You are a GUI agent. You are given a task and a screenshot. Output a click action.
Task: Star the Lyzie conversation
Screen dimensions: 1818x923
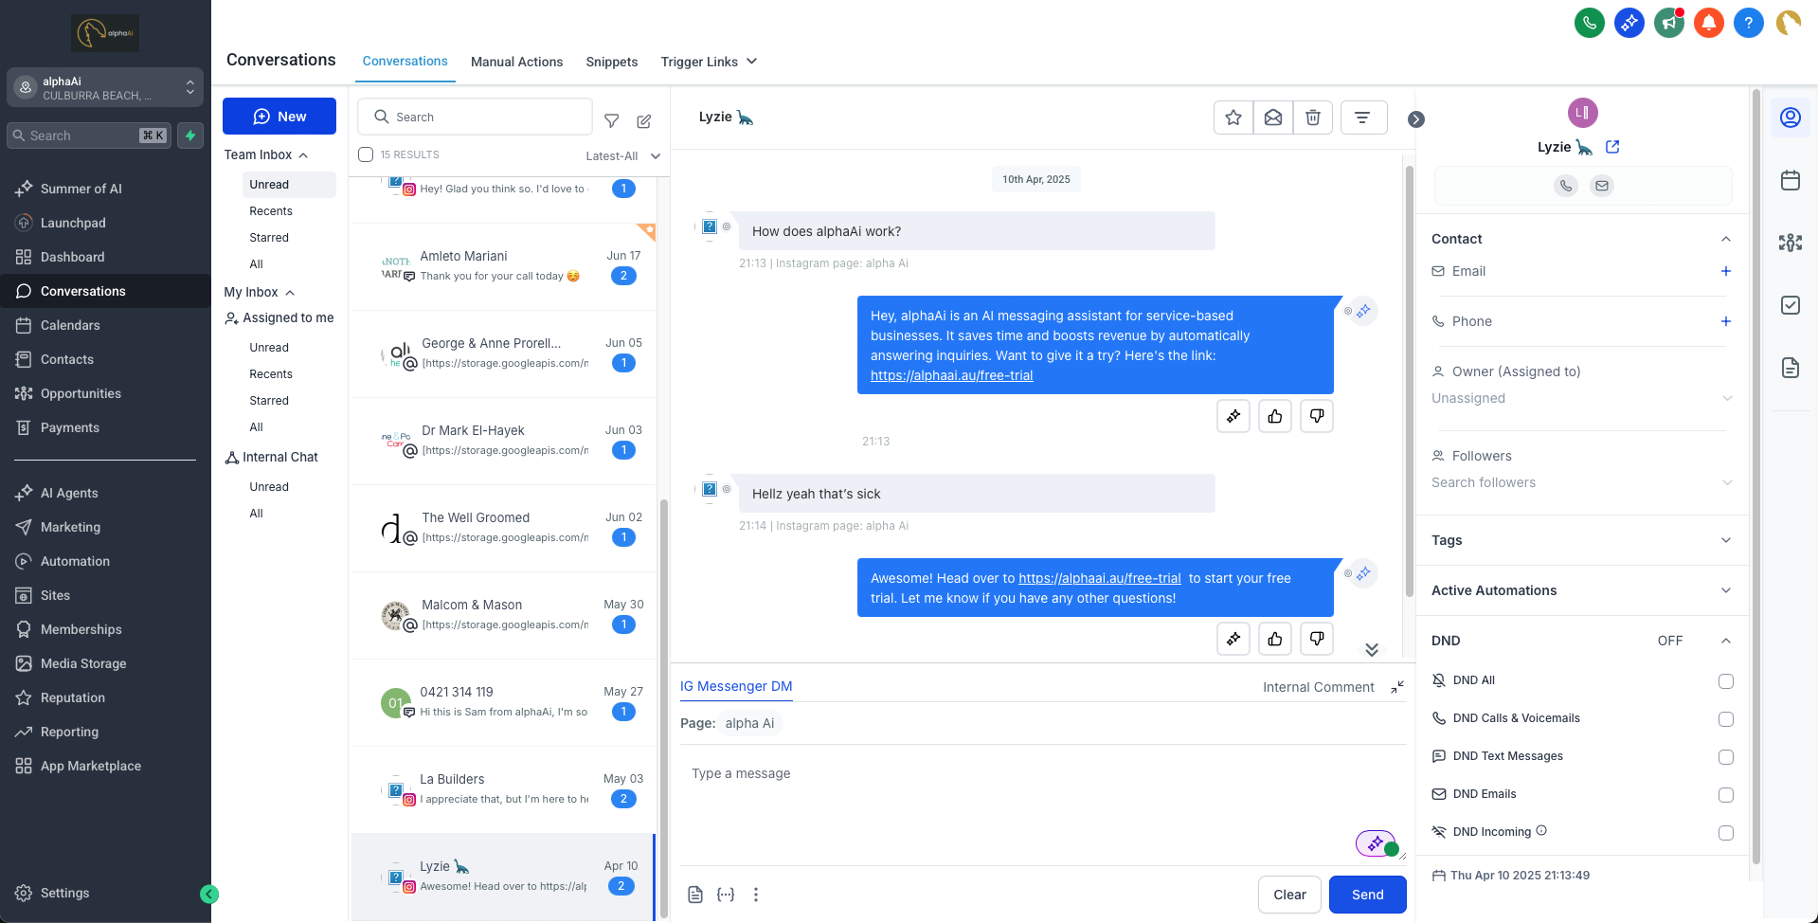tap(1233, 118)
